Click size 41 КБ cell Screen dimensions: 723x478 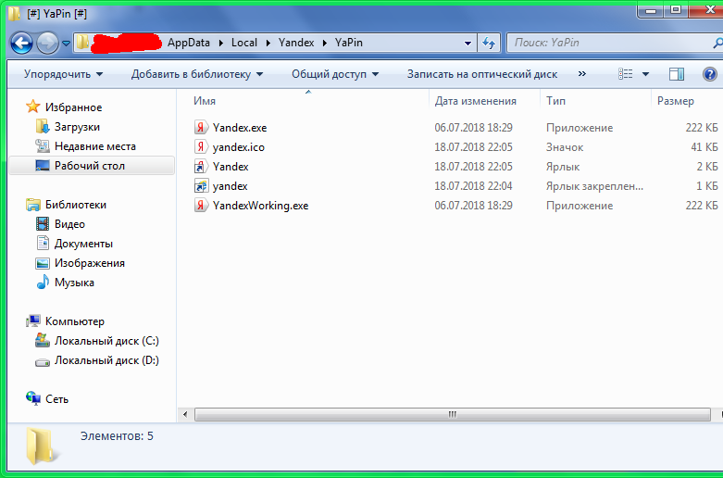(704, 147)
